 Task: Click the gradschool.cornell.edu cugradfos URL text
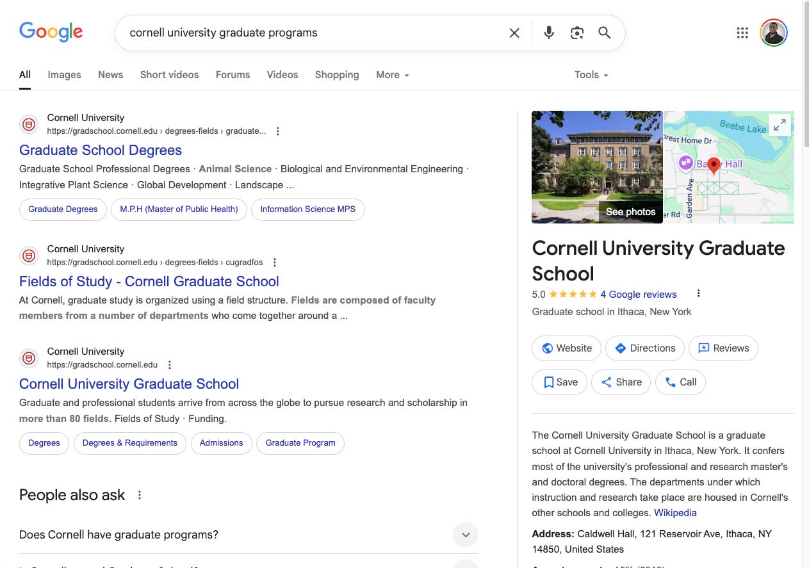155,263
